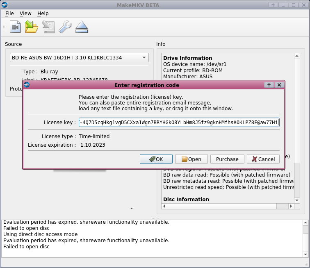Confirm the license key with OK
This screenshot has width=310, height=268.
coord(156,159)
